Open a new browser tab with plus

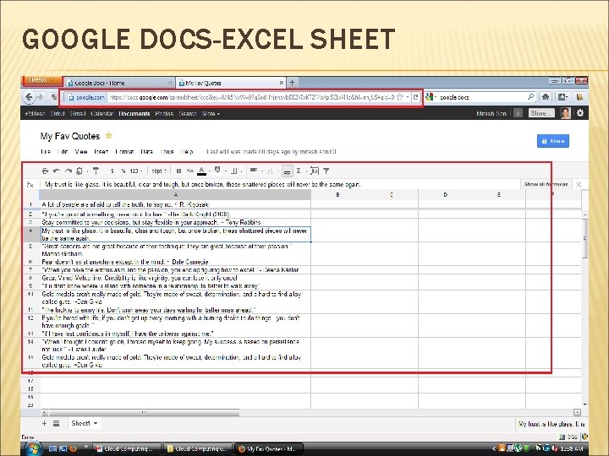coord(292,83)
